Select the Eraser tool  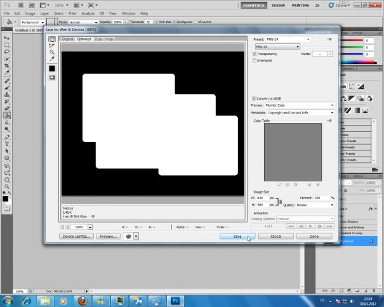point(7,108)
